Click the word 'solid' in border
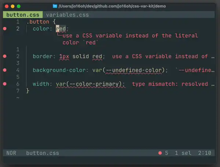The width and height of the screenshot is (220, 167). tap(81, 56)
